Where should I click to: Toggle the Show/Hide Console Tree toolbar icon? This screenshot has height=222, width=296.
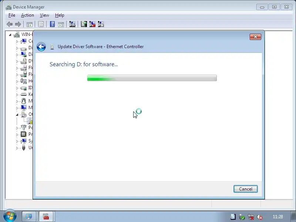coord(30,24)
